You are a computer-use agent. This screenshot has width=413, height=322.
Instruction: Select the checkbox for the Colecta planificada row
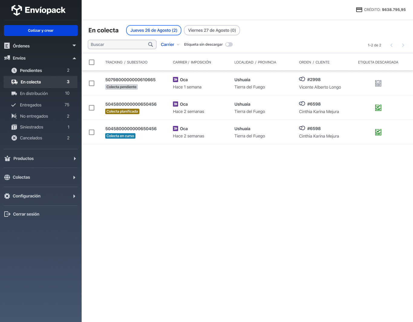tap(92, 108)
